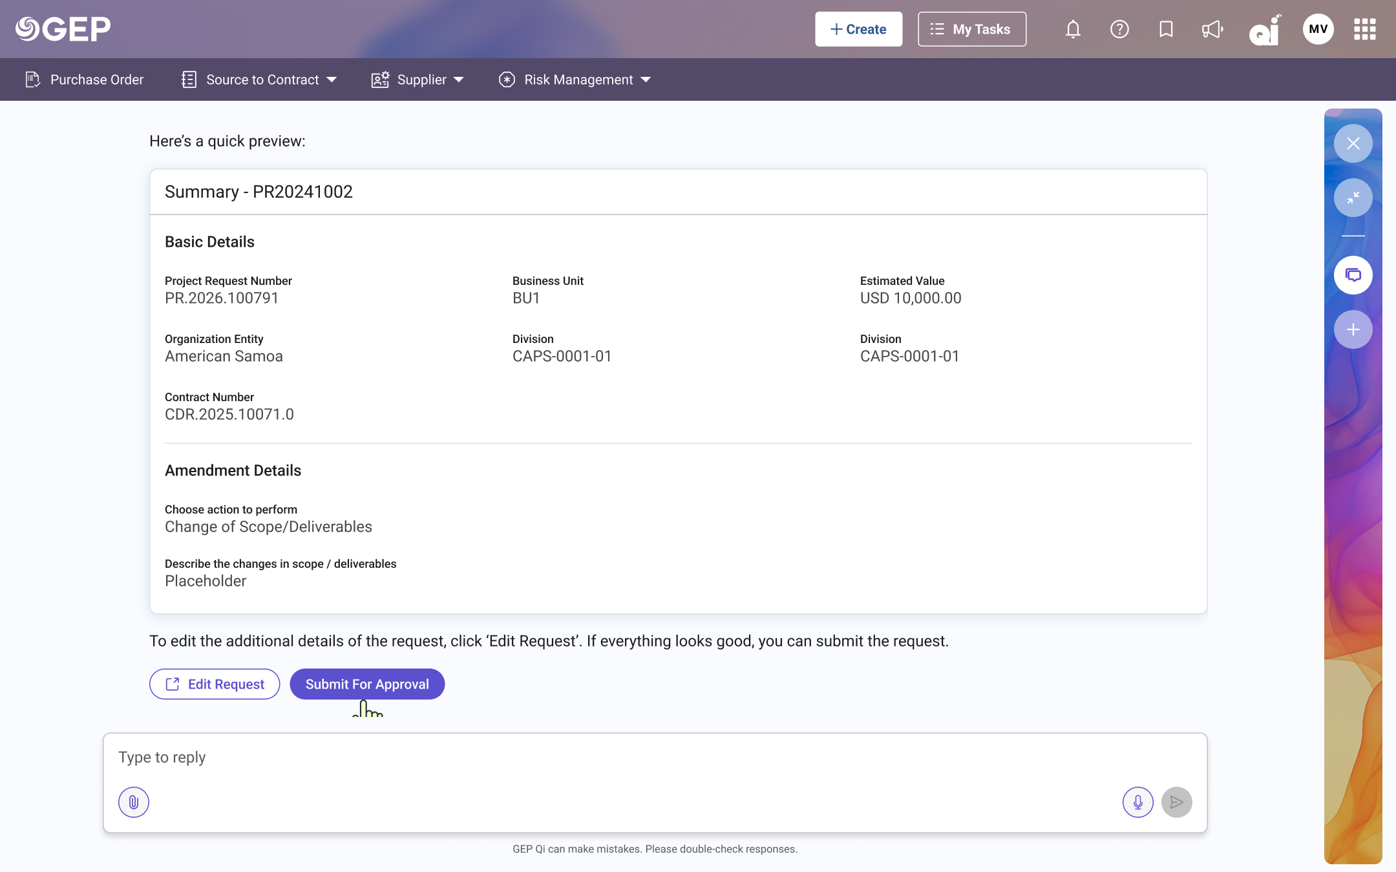Viewport: 1396px width, 872px height.
Task: Open My Tasks
Action: (x=972, y=29)
